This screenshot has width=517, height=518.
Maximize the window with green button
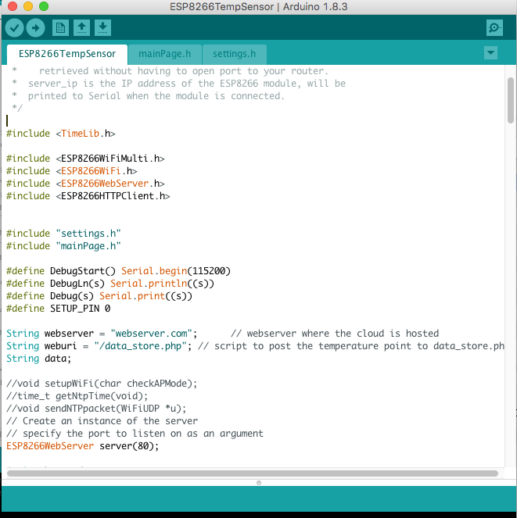tap(44, 6)
